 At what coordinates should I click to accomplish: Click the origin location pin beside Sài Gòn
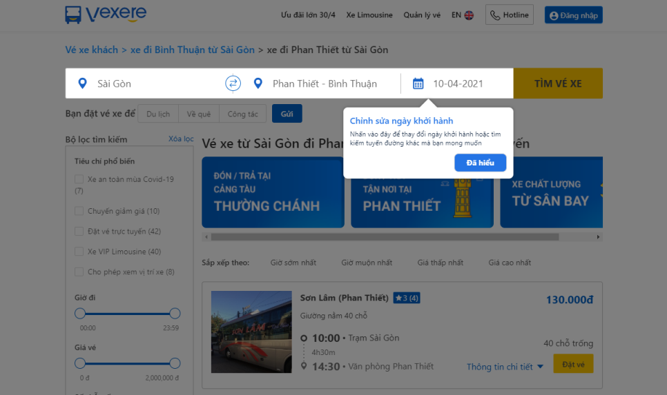[x=83, y=83]
